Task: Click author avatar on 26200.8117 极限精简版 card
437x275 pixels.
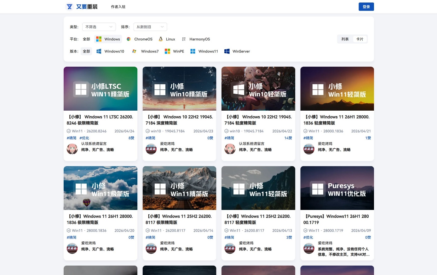Action: tap(151, 248)
